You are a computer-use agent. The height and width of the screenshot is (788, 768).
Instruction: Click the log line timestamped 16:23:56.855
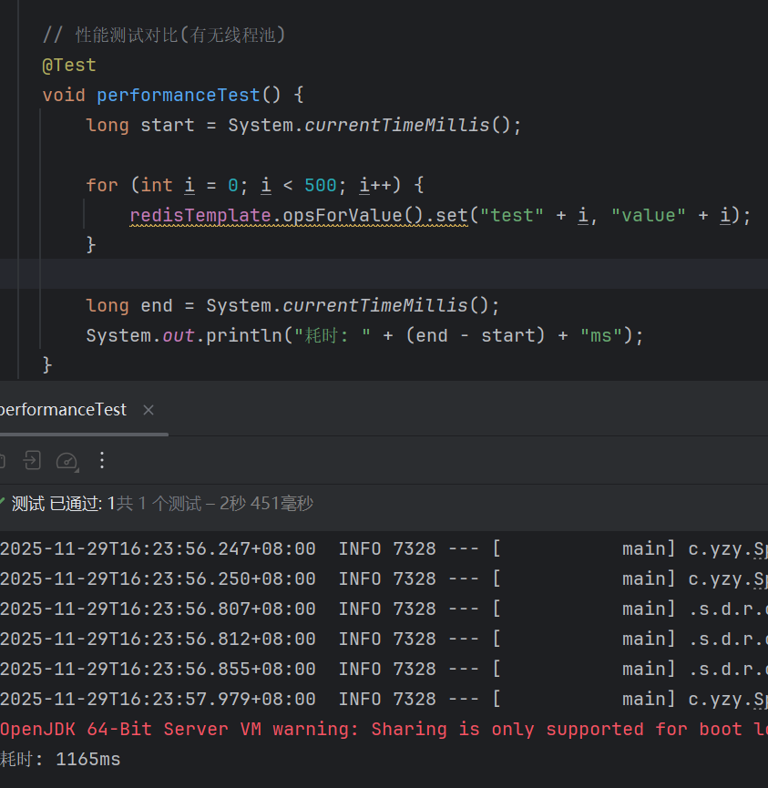[x=384, y=670]
